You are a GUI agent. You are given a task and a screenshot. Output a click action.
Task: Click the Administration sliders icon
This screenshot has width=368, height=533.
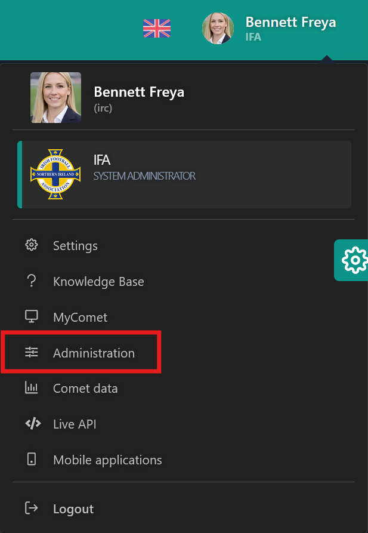pos(32,353)
